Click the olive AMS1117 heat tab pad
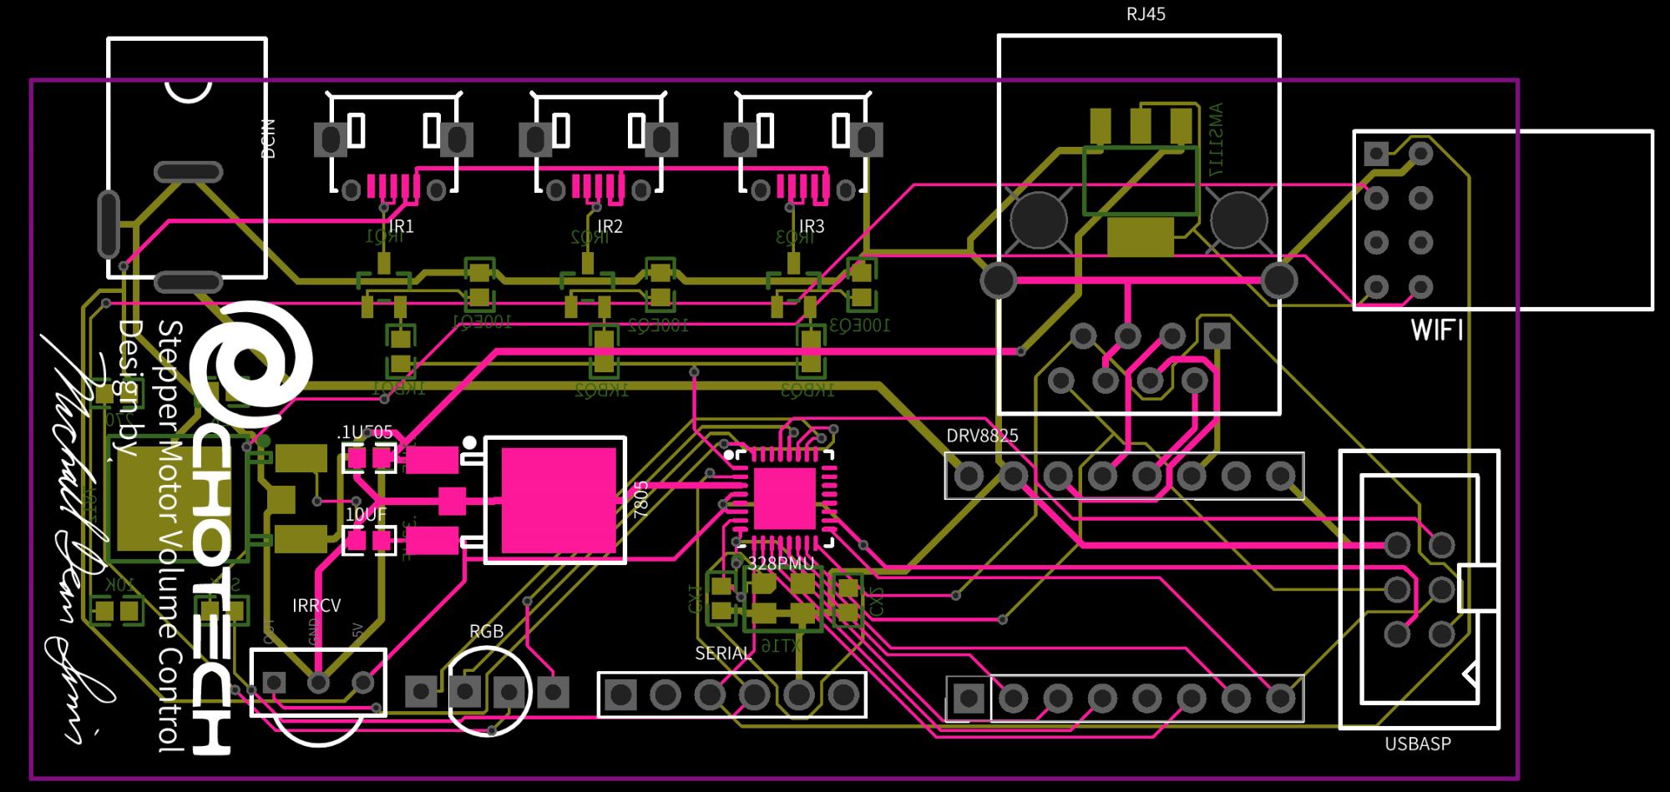This screenshot has height=792, width=1670. 1140,235
